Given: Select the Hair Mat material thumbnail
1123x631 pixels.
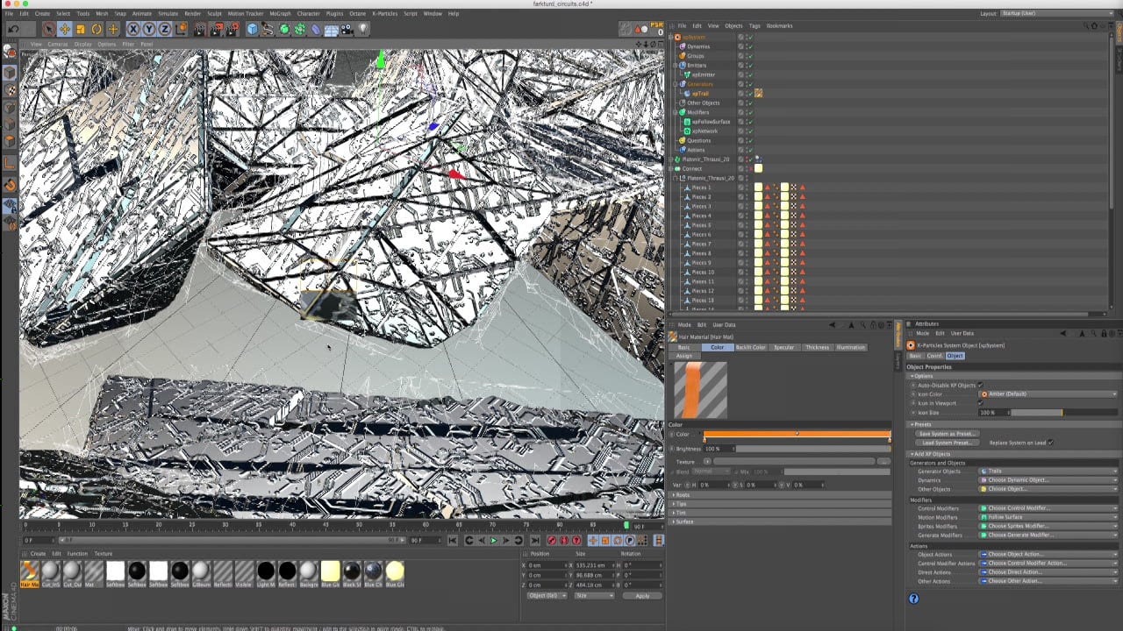Looking at the screenshot, I should tap(30, 572).
